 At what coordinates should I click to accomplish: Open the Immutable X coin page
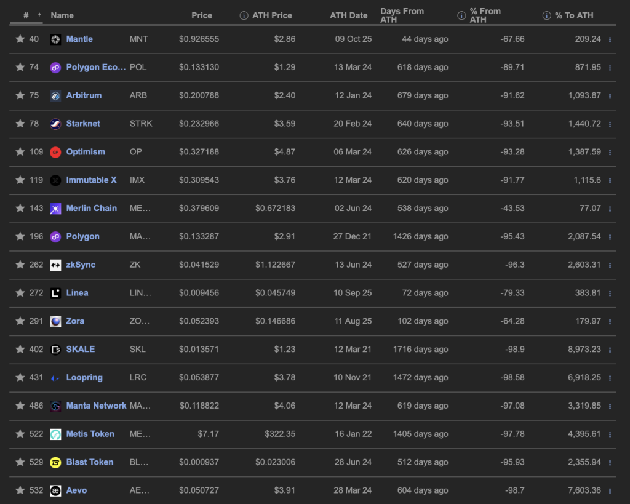point(91,180)
